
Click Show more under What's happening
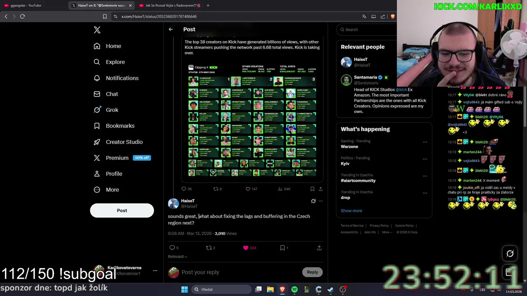point(352,211)
